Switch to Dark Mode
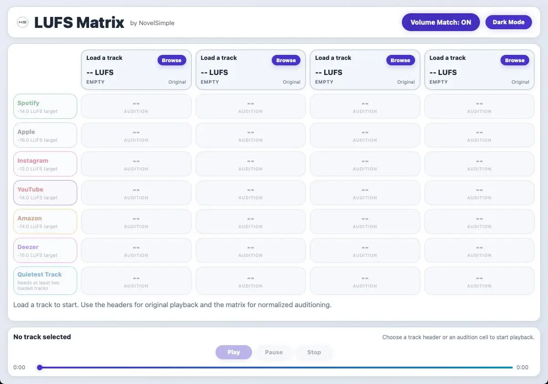Screen dimensions: 548x384 [508, 22]
